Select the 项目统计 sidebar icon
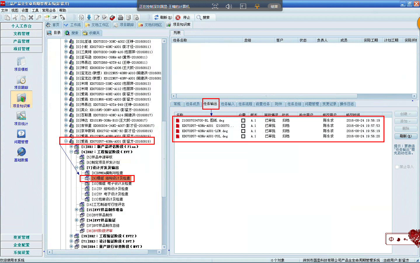The width and height of the screenshot is (420, 263). point(21,116)
